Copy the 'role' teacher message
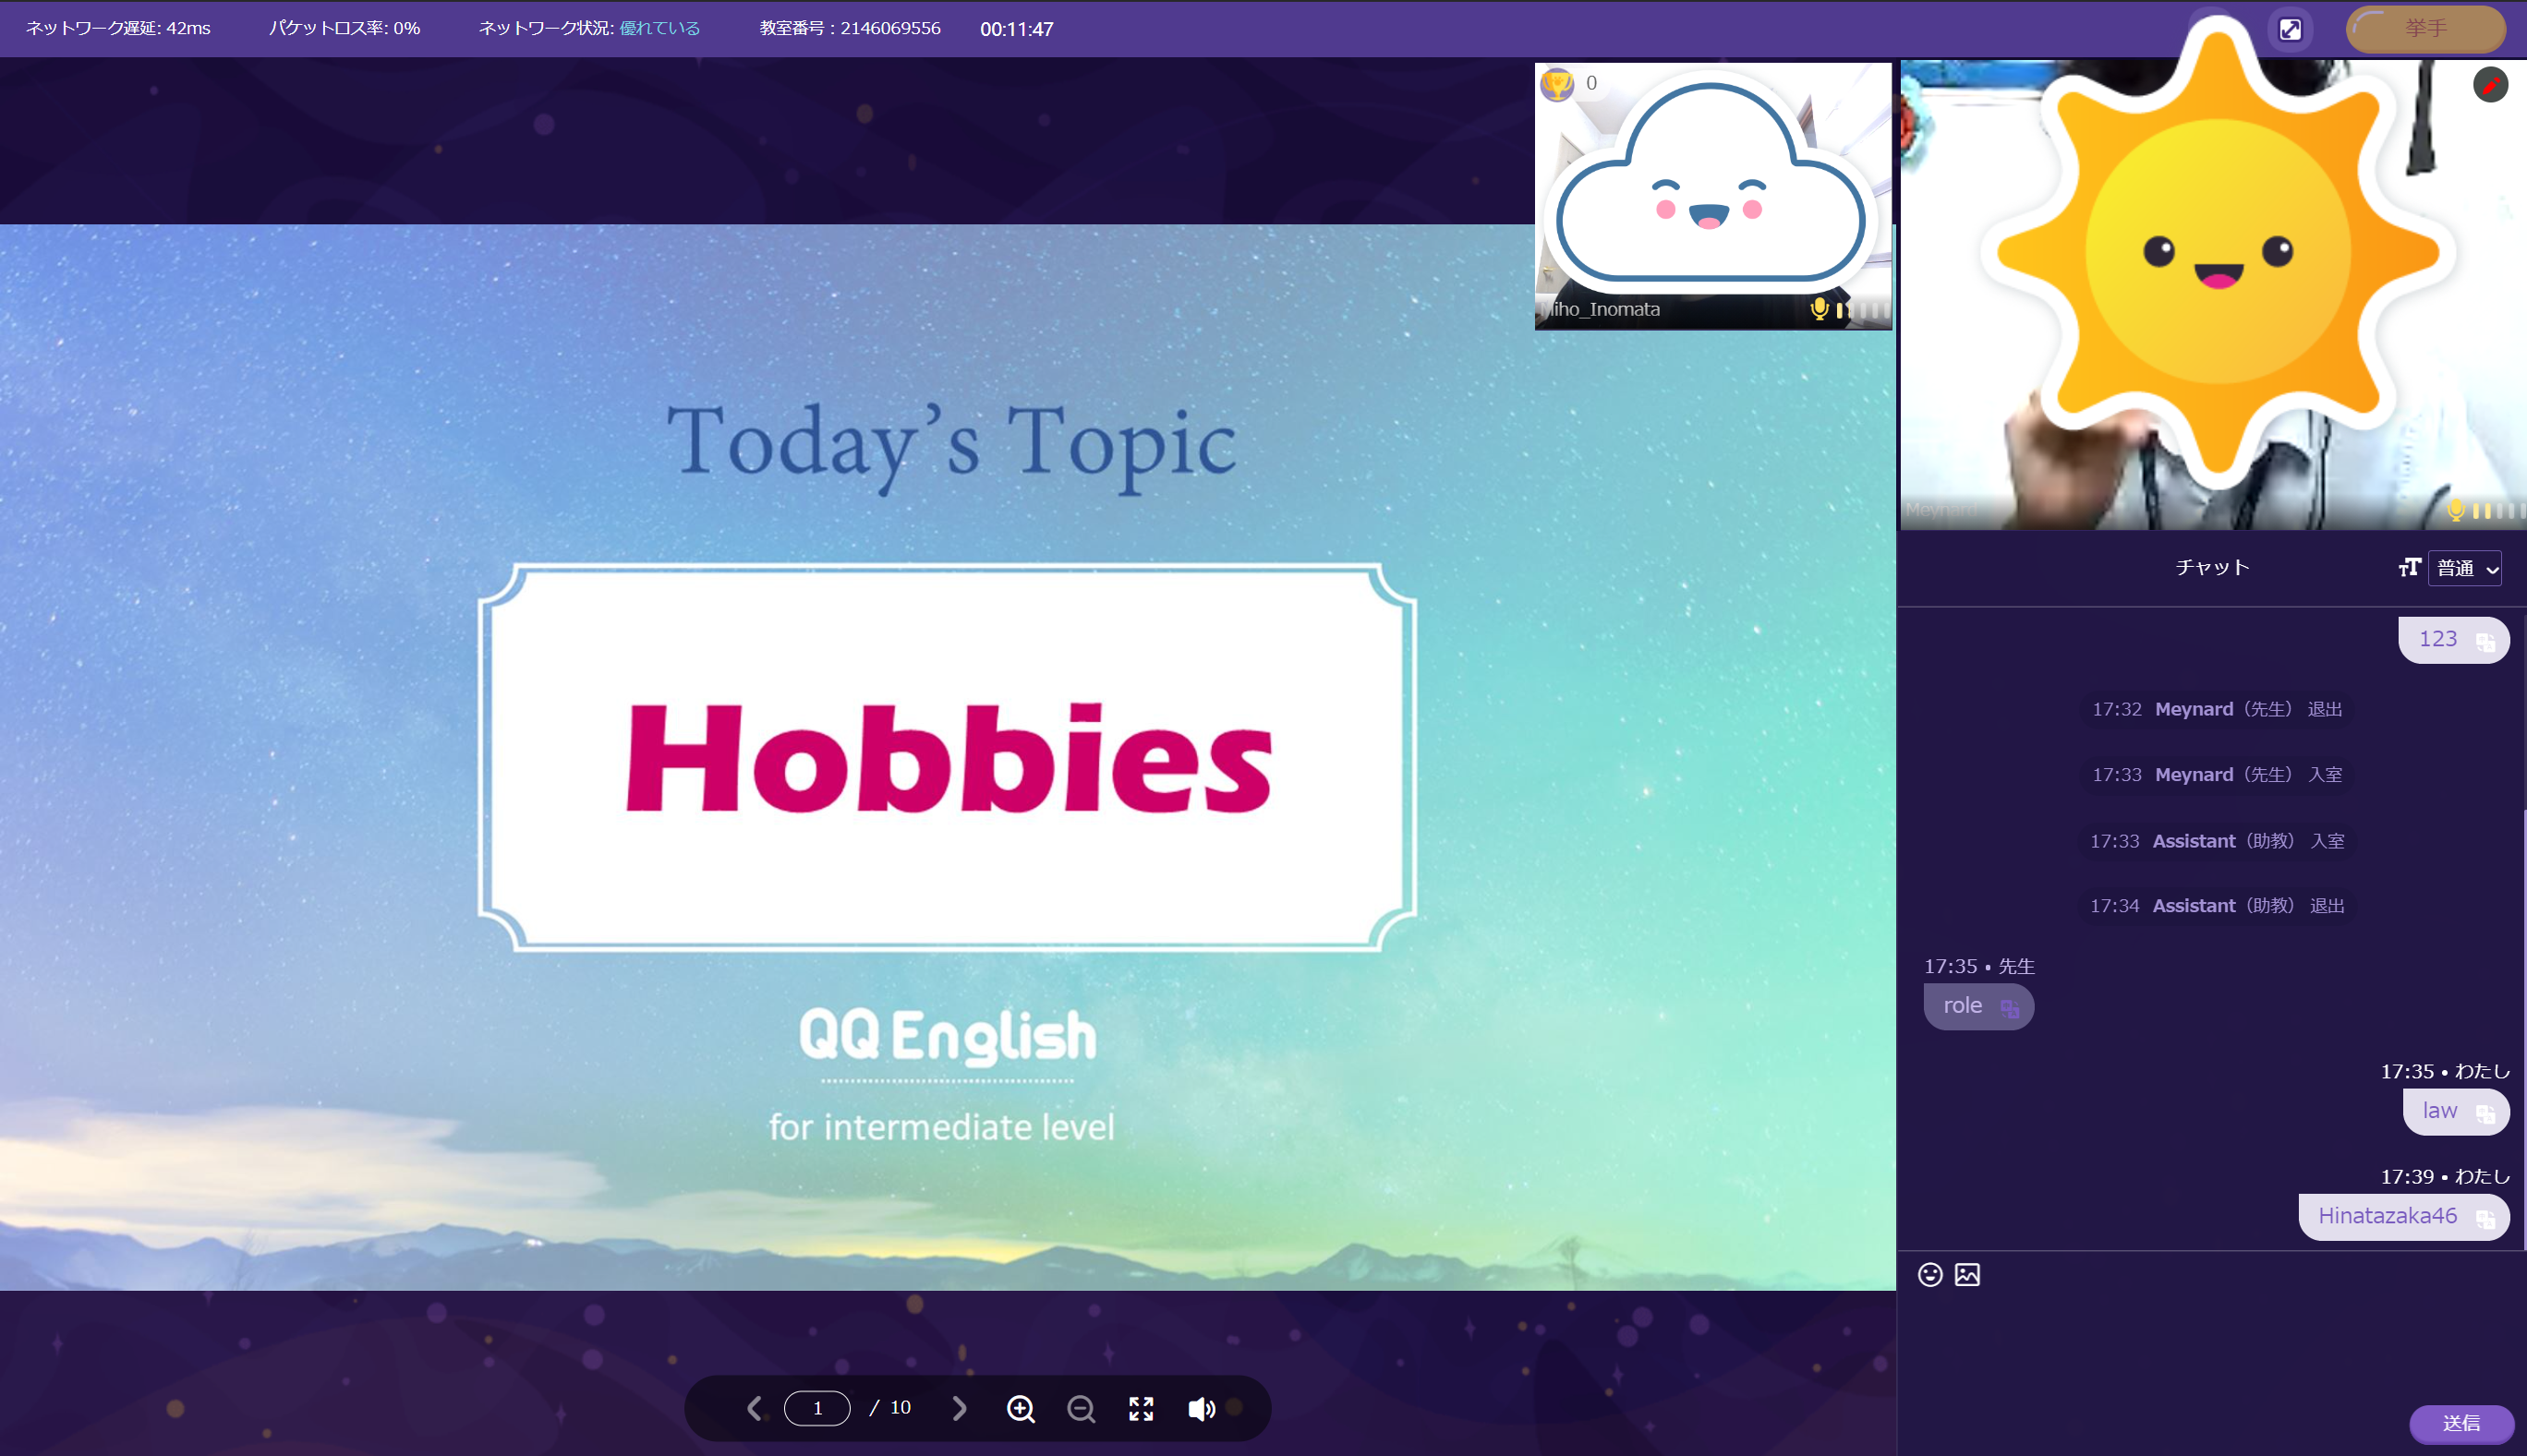The height and width of the screenshot is (1456, 2527). pyautogui.click(x=2009, y=1008)
